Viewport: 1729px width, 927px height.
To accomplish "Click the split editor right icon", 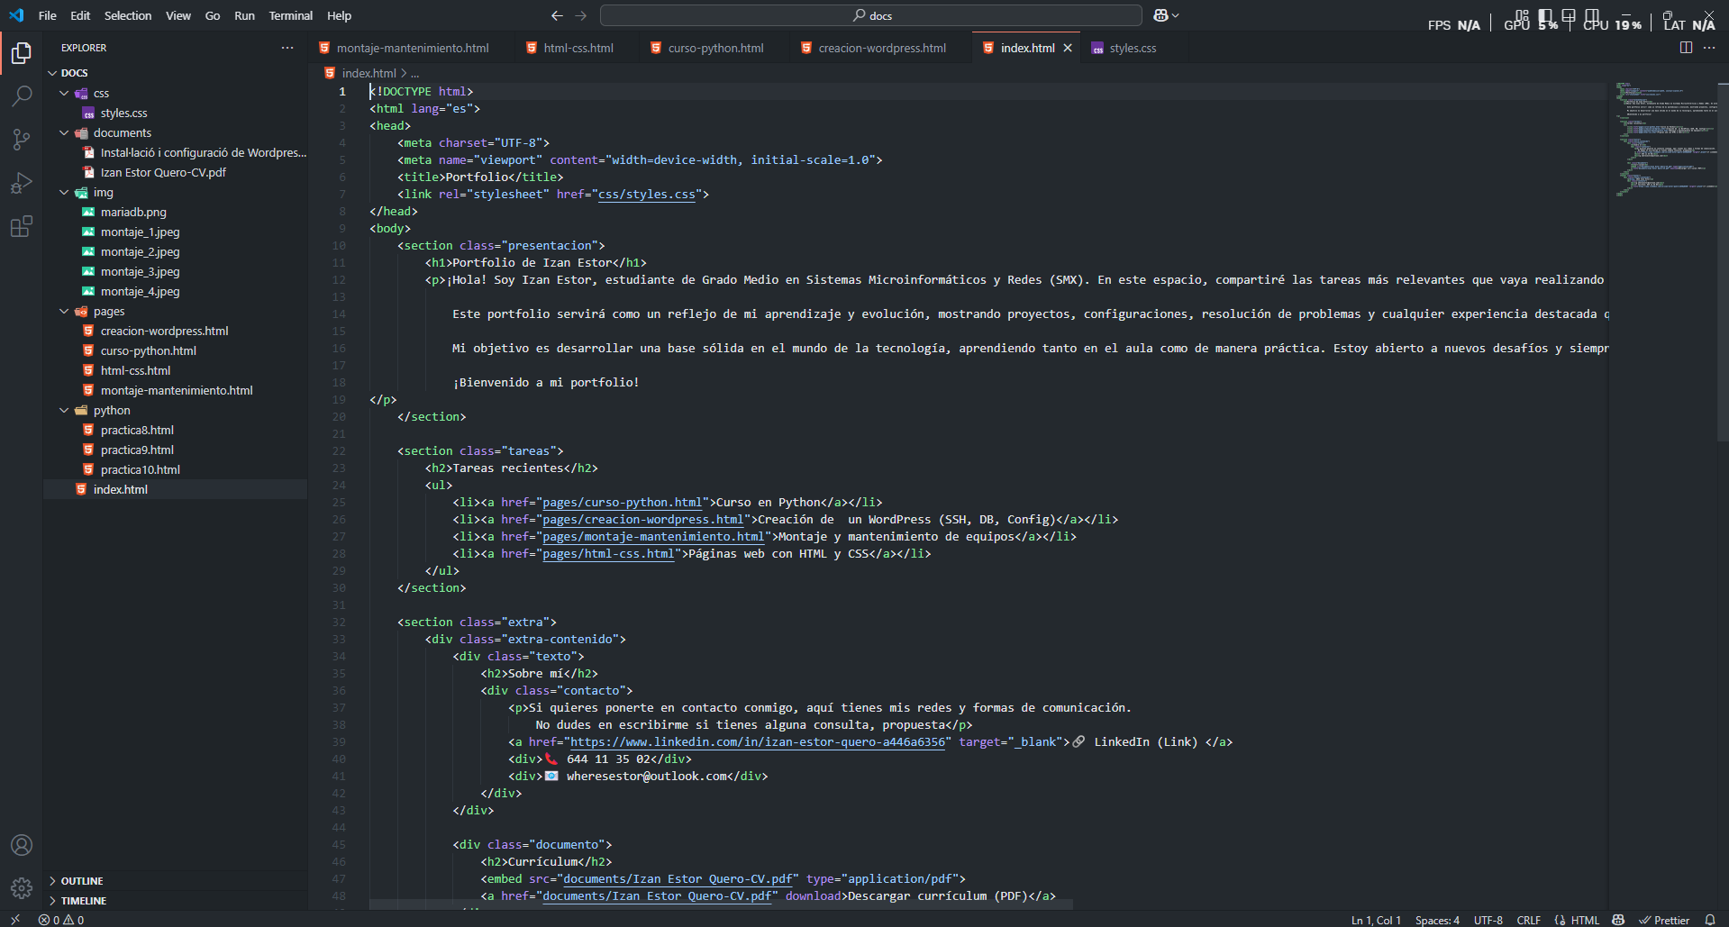I will (1686, 48).
